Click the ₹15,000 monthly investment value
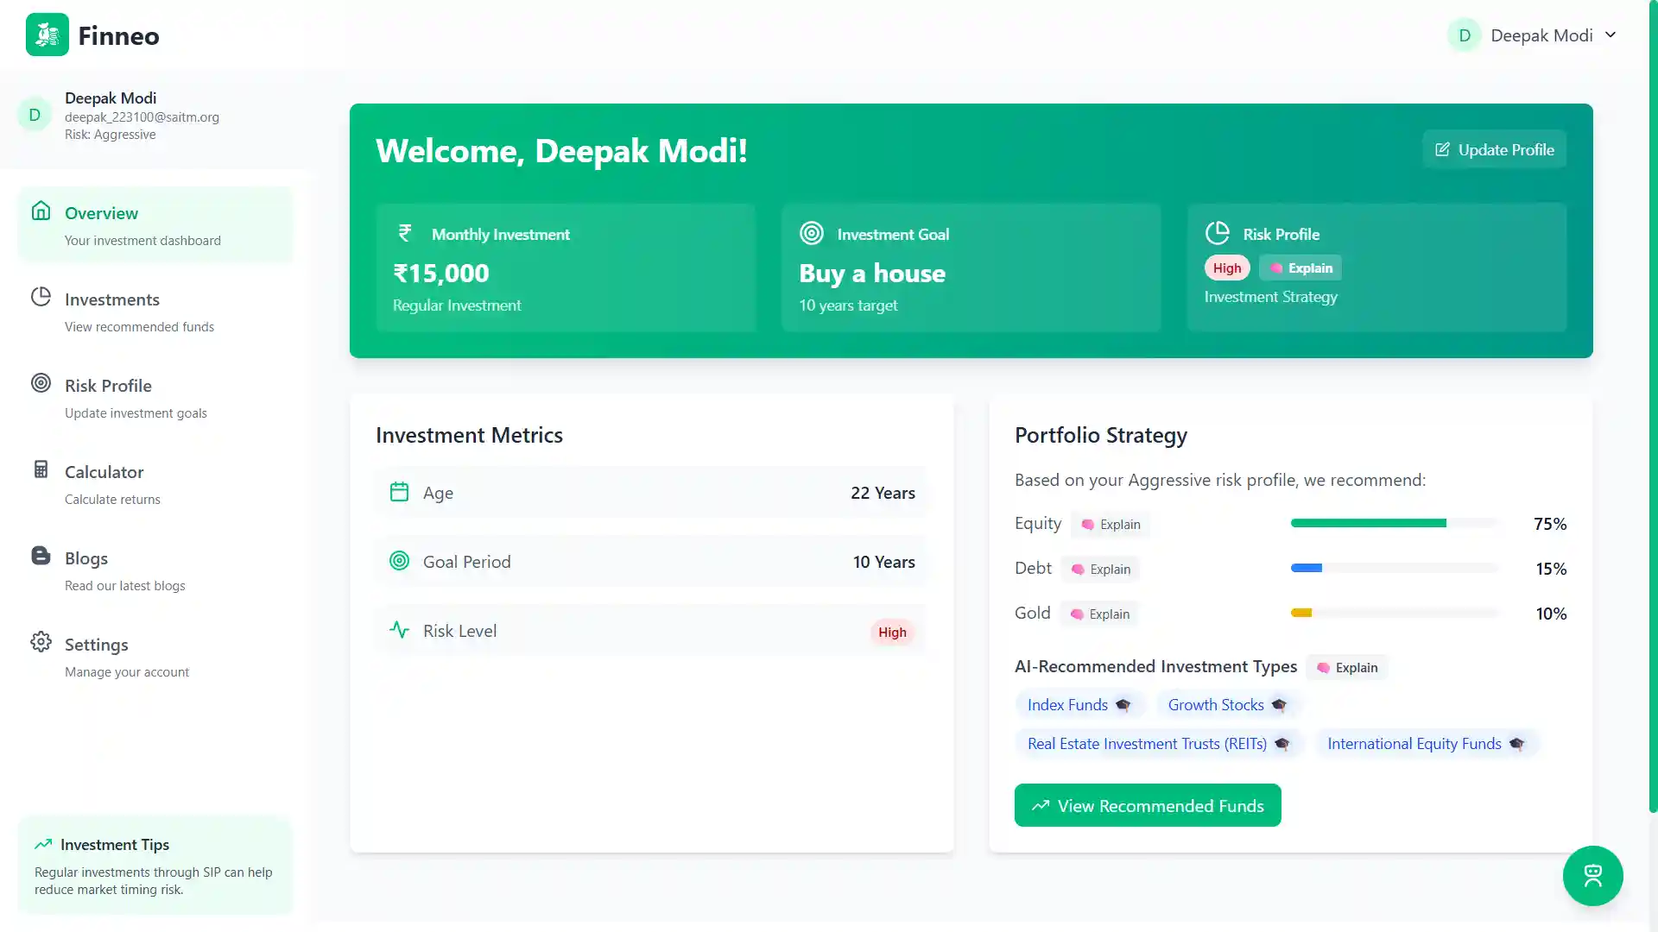 tap(441, 274)
